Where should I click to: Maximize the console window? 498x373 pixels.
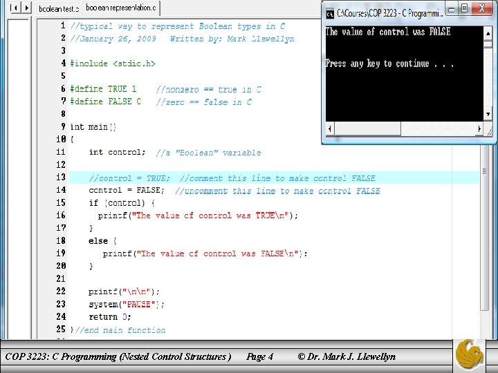tap(465, 8)
